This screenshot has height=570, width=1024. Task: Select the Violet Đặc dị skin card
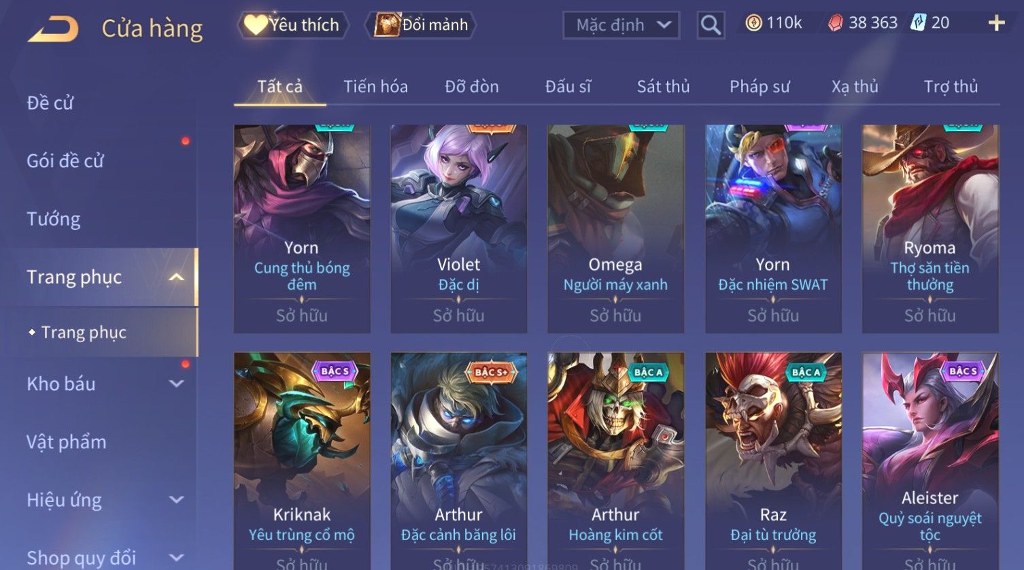point(459,229)
